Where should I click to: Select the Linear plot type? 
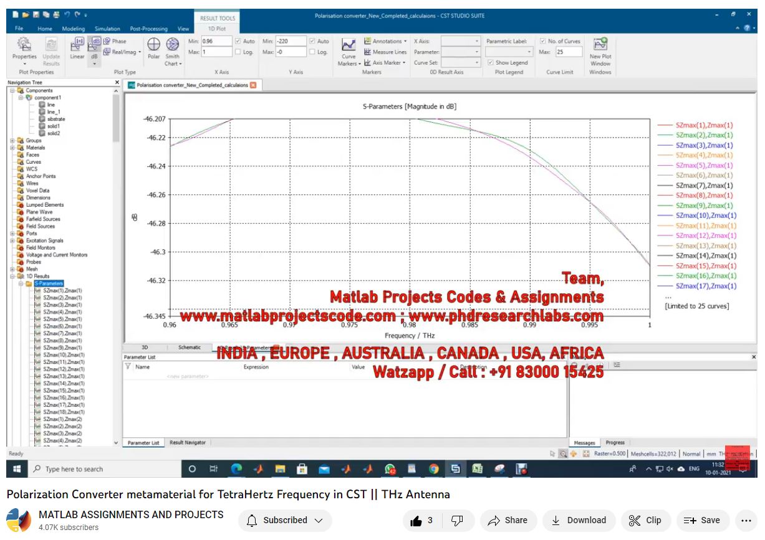tap(77, 47)
